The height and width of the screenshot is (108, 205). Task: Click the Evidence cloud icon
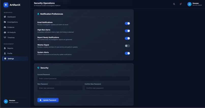point(5,27)
